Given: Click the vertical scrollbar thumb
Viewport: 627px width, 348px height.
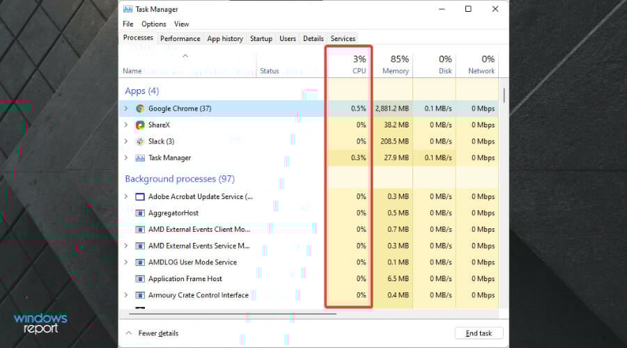Looking at the screenshot, I should [504, 95].
